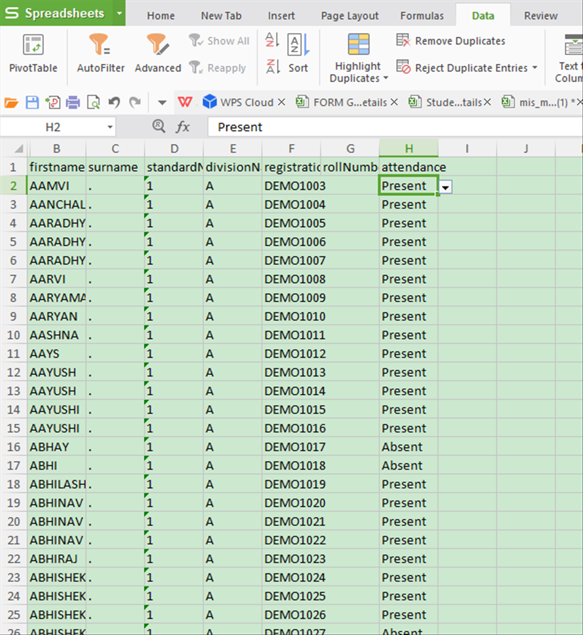The image size is (583, 635).
Task: Click Text to Columns tool
Action: pos(569,58)
